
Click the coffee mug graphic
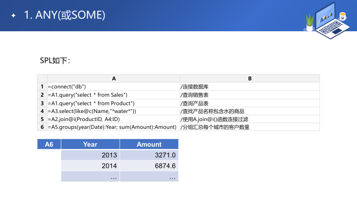(x=343, y=16)
